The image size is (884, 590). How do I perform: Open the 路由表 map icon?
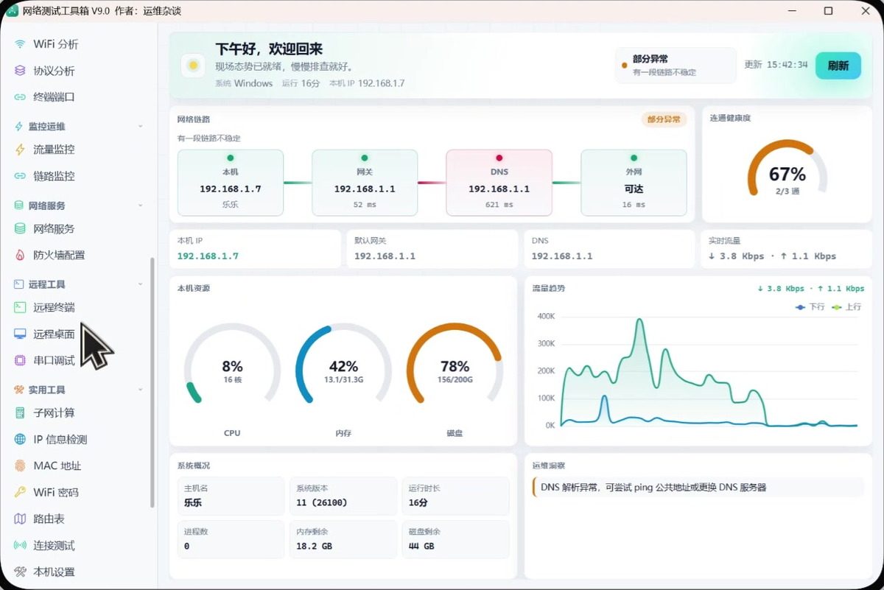coord(20,519)
